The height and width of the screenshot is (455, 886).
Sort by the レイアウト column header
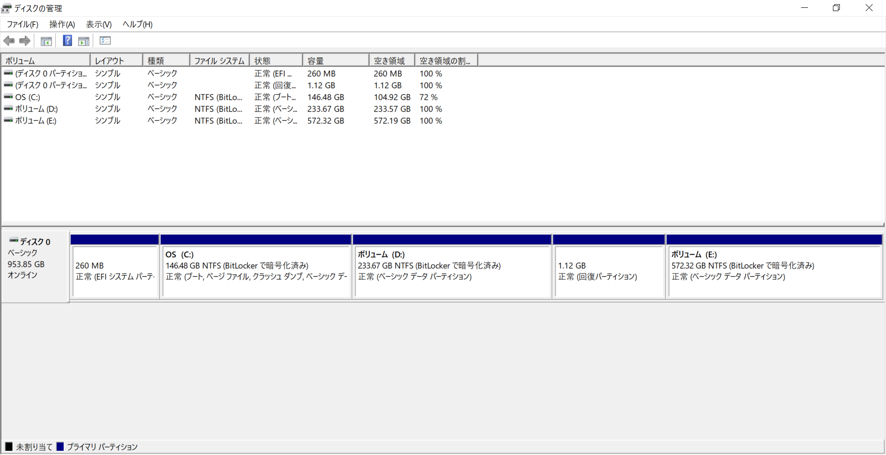click(116, 61)
